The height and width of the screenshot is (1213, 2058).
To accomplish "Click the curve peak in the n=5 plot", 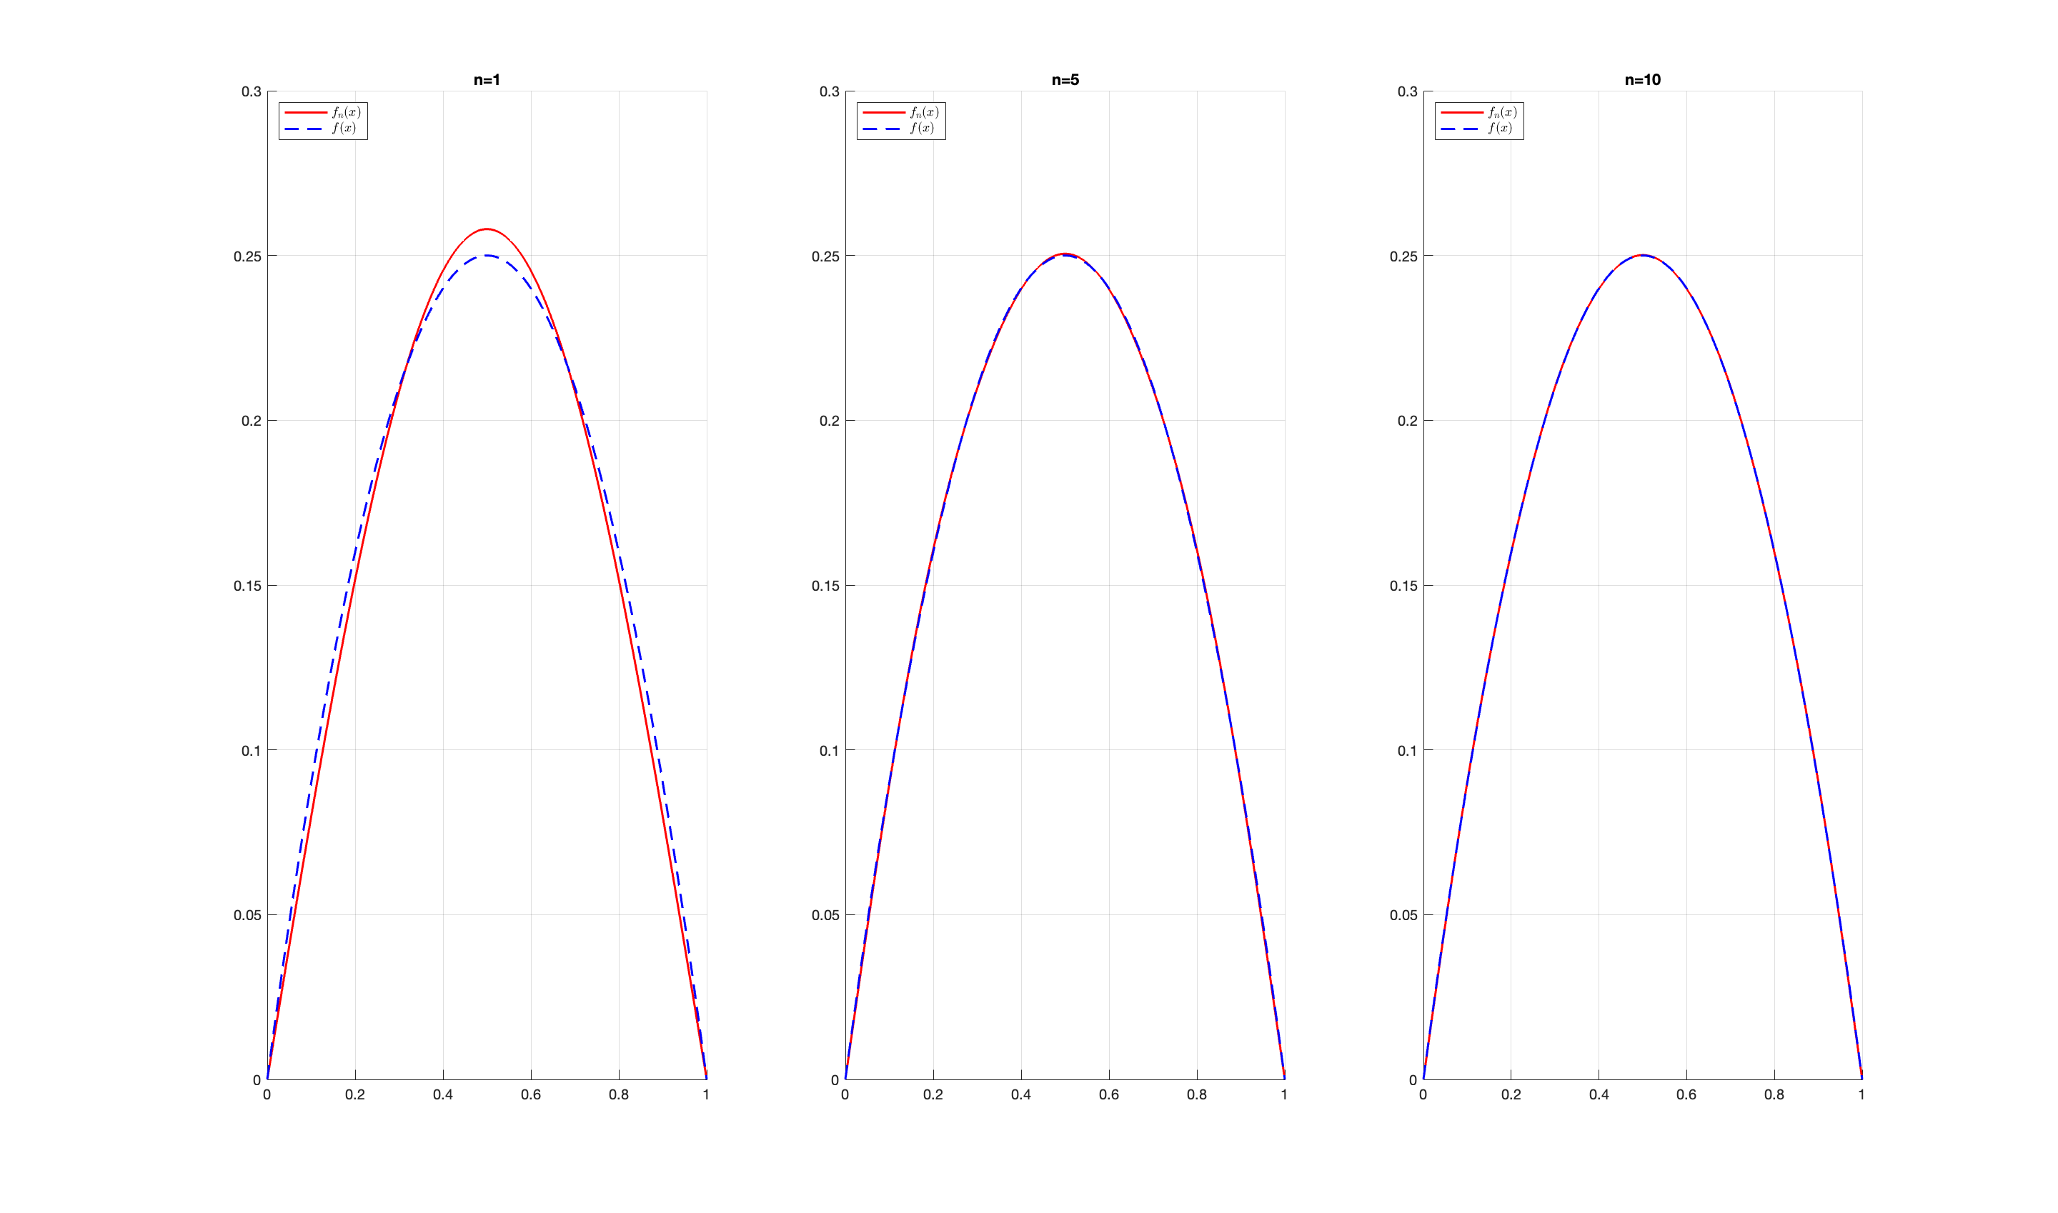I will pyautogui.click(x=1065, y=254).
